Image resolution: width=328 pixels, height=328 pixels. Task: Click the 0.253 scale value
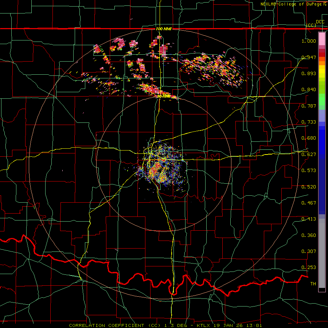click(x=309, y=268)
